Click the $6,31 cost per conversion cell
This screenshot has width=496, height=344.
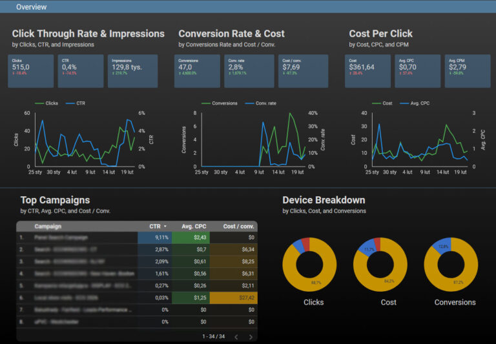click(233, 274)
